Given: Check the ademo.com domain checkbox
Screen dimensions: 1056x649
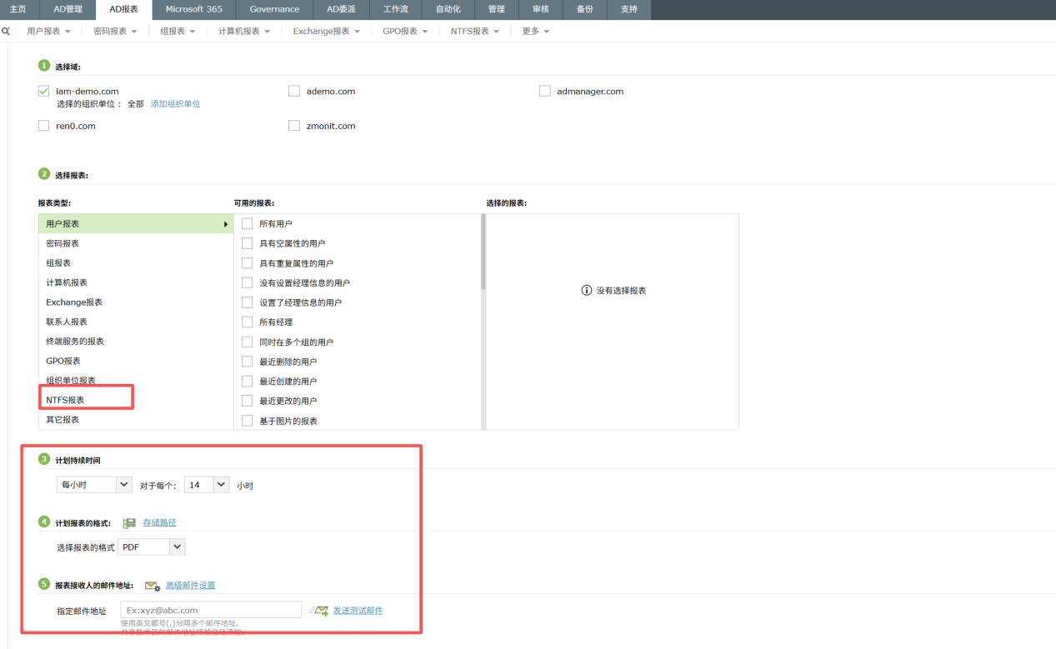Looking at the screenshot, I should [294, 92].
